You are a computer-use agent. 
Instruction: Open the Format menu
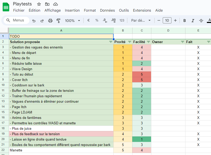[90, 10]
